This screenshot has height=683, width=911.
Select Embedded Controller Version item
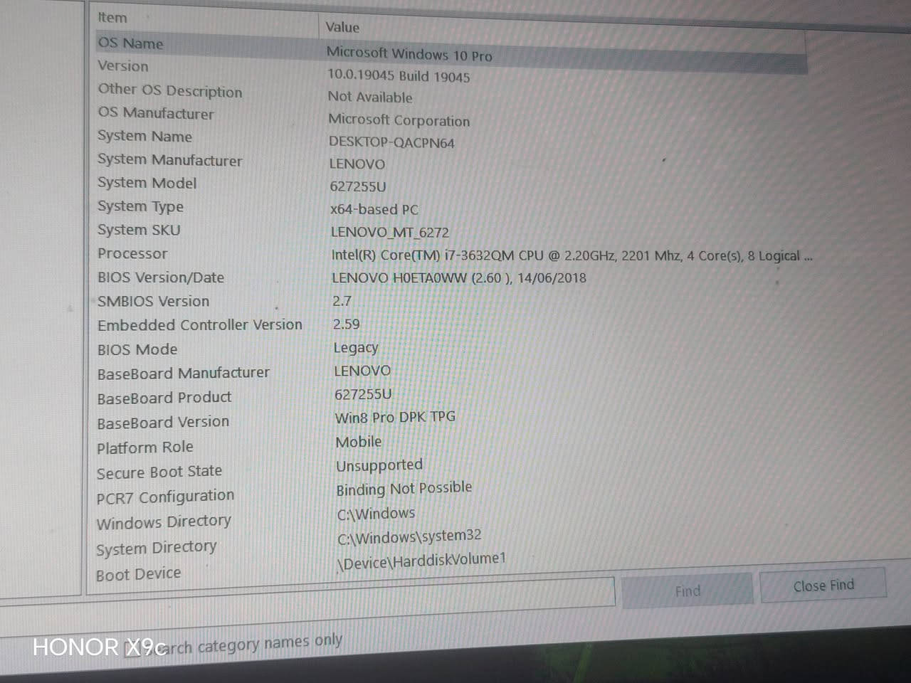tap(200, 325)
